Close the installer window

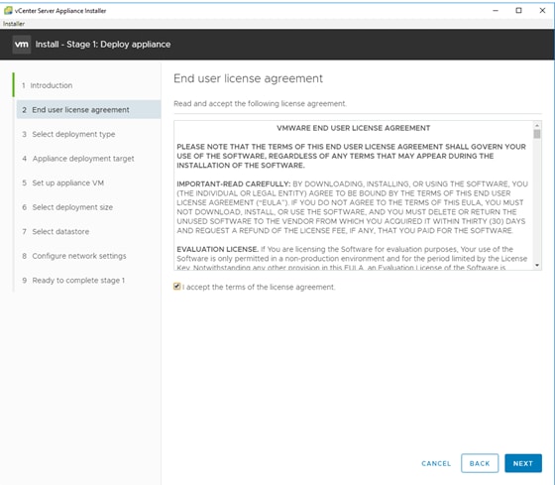coord(542,11)
